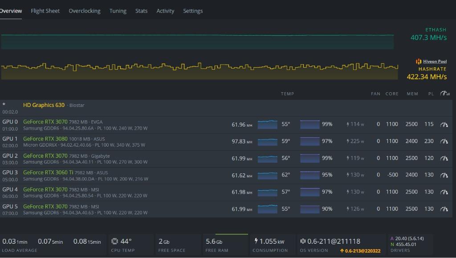Image resolution: width=456 pixels, height=258 pixels.
Task: Click the TEMP column header
Action: pyautogui.click(x=287, y=94)
